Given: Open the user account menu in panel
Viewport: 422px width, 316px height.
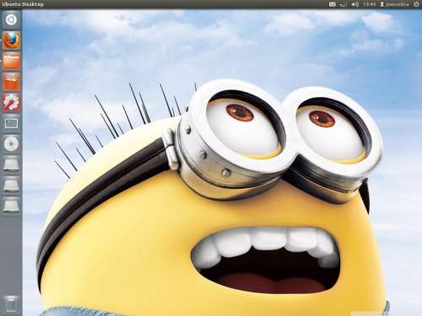Looking at the screenshot, I should 394,4.
